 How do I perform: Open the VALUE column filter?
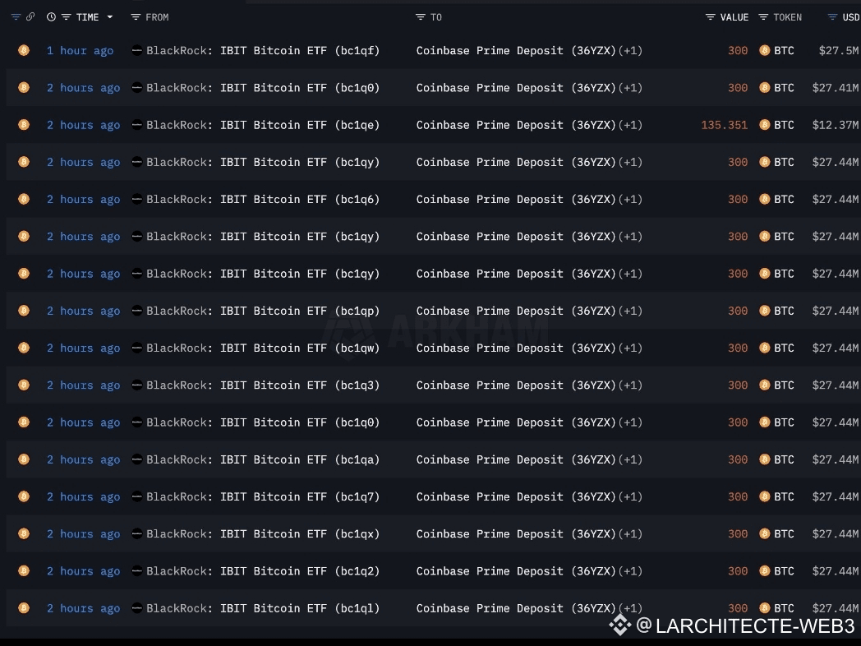coord(710,17)
